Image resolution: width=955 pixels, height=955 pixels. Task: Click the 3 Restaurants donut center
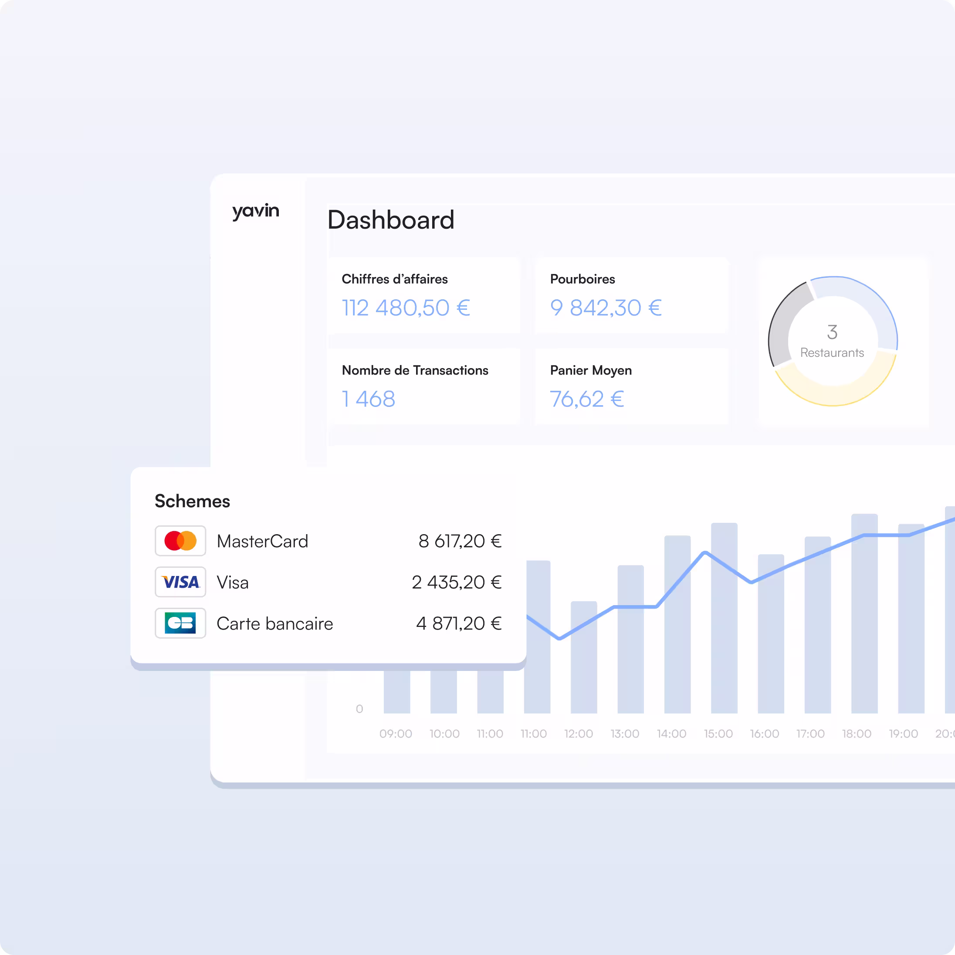click(833, 341)
